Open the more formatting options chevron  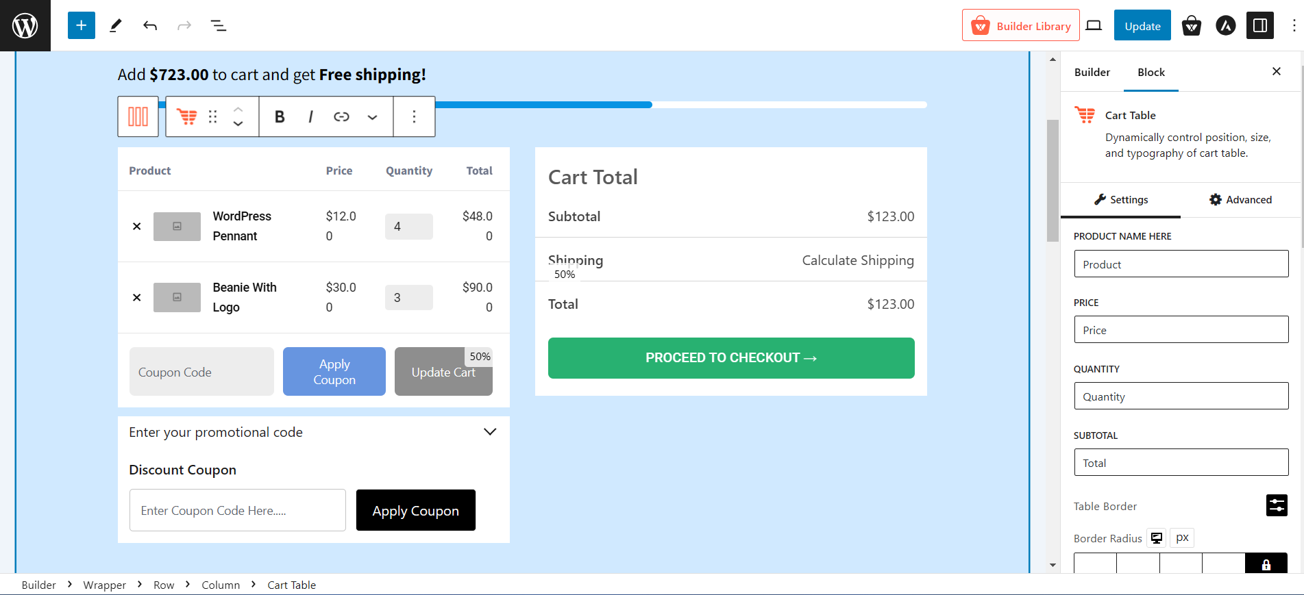coord(372,117)
